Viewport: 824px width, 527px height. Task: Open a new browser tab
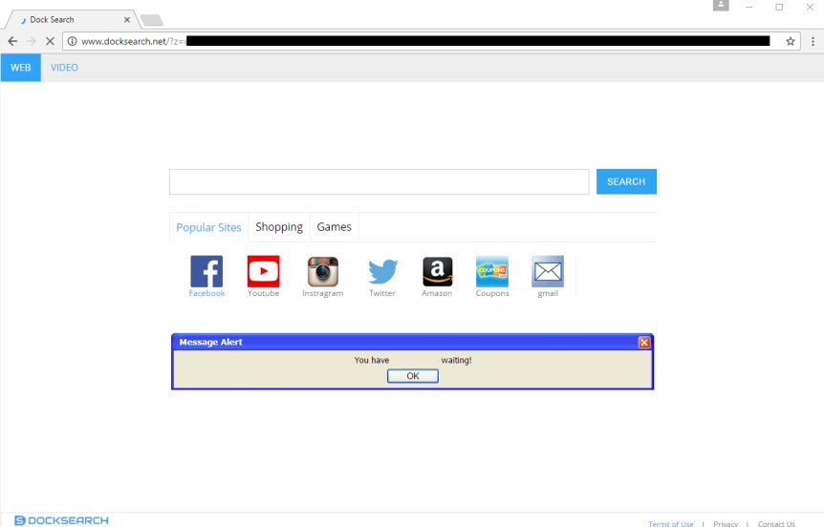coord(152,20)
